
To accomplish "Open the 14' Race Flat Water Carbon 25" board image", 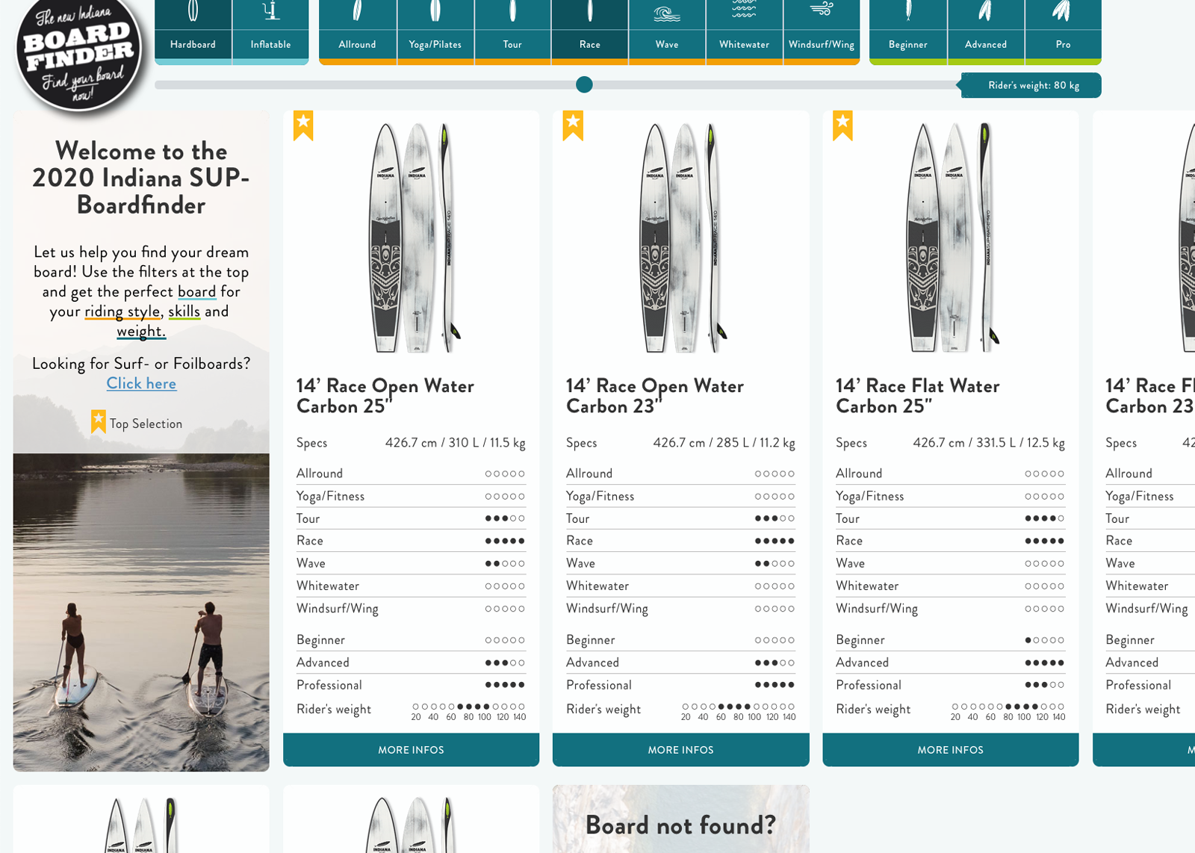I will click(x=953, y=238).
